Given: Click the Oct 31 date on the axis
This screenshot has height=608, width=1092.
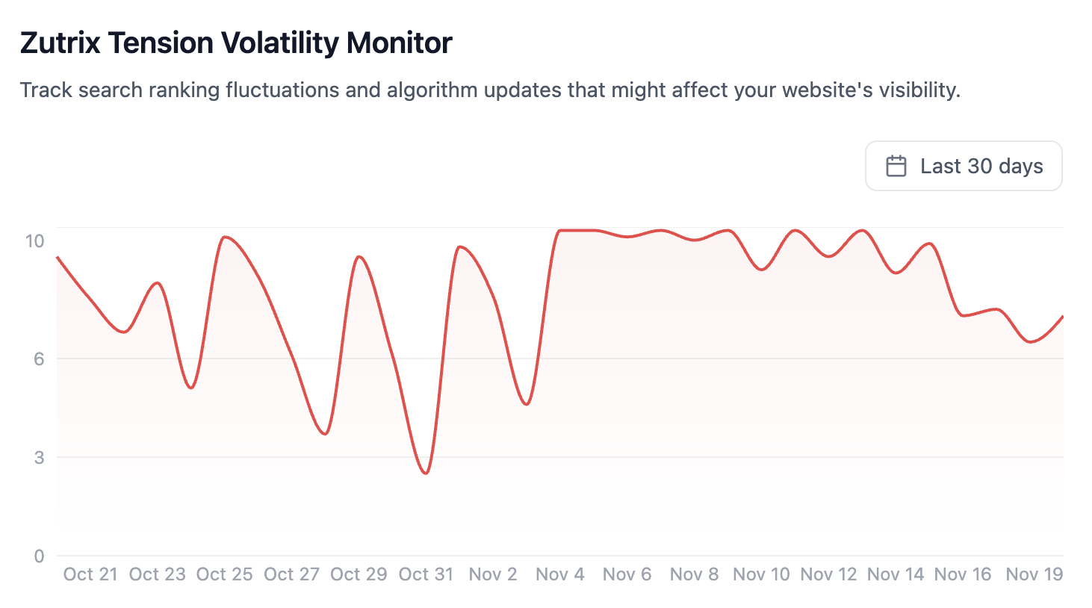Looking at the screenshot, I should (x=426, y=574).
